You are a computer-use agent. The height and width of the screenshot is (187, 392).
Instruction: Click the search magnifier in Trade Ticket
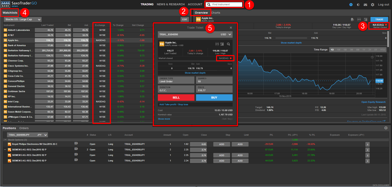pos(229,44)
